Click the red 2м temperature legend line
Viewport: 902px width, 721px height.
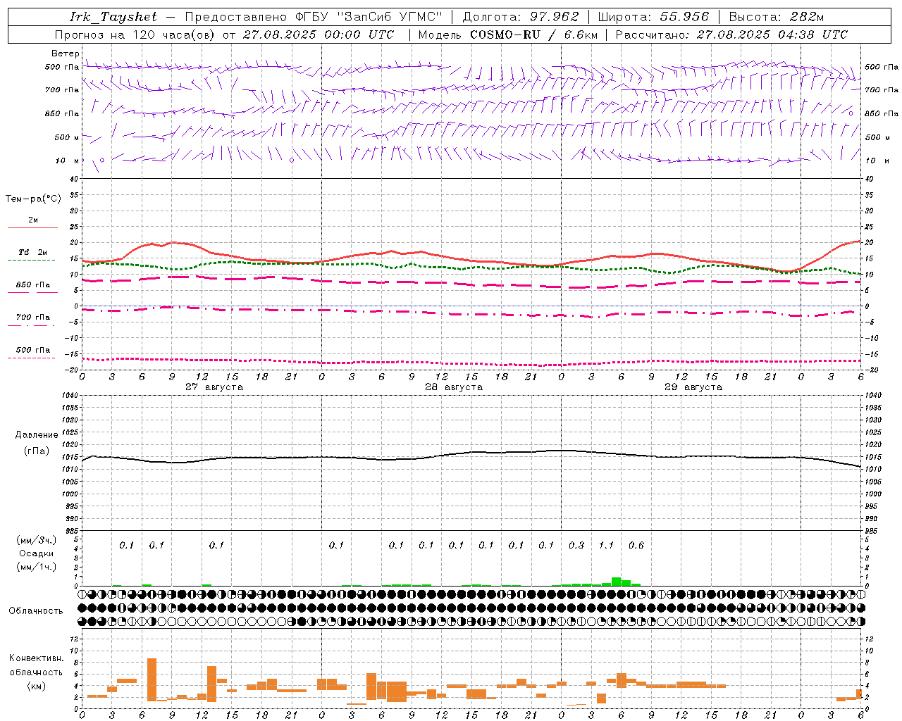pyautogui.click(x=32, y=227)
